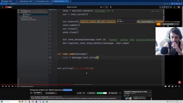Screen dimensions: 183x103
Task: Toggle playlist loop
Action: point(125,96)
